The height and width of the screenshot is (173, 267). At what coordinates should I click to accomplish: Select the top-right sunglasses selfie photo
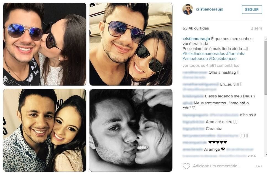pos(131,44)
